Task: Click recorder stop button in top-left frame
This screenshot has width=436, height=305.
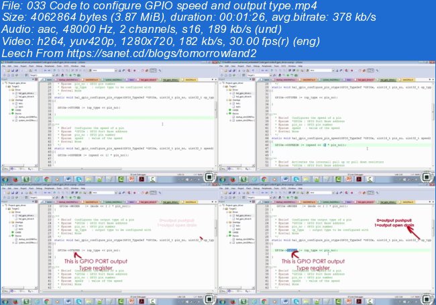Action: (209, 177)
